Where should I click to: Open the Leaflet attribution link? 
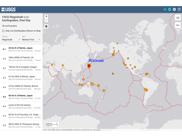pyautogui.click(x=45, y=130)
